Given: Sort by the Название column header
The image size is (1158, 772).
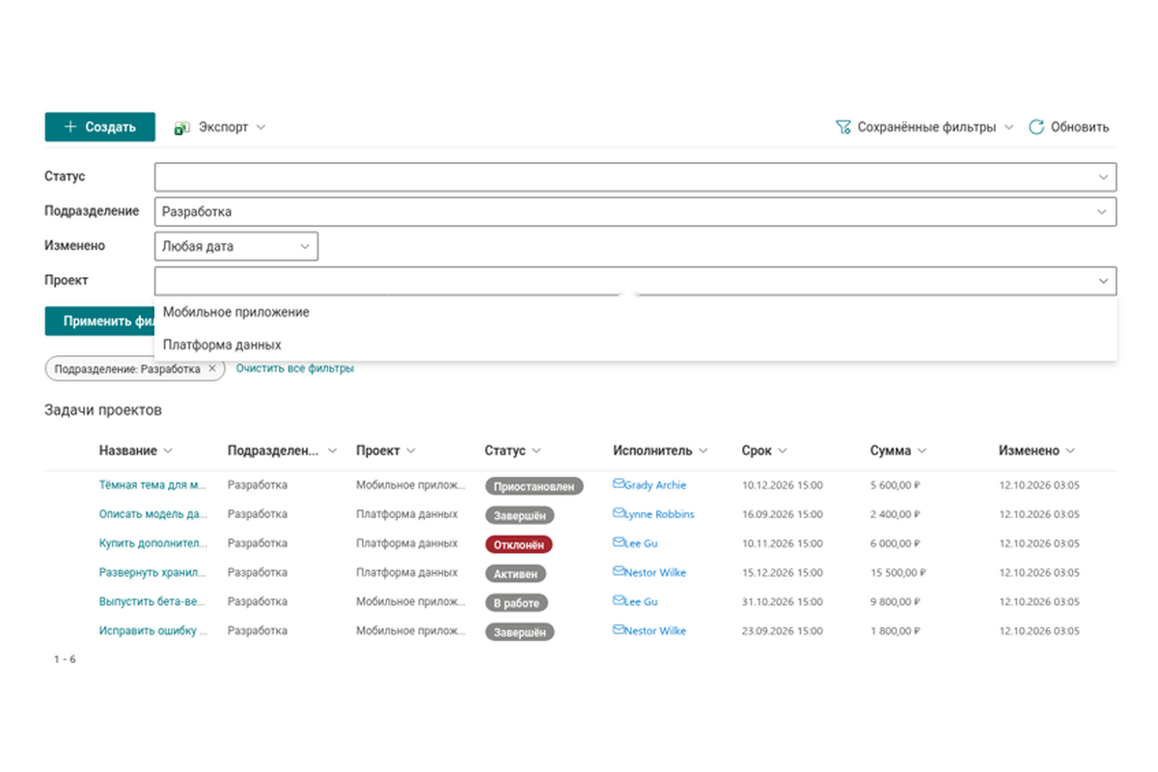Looking at the screenshot, I should click(x=135, y=451).
